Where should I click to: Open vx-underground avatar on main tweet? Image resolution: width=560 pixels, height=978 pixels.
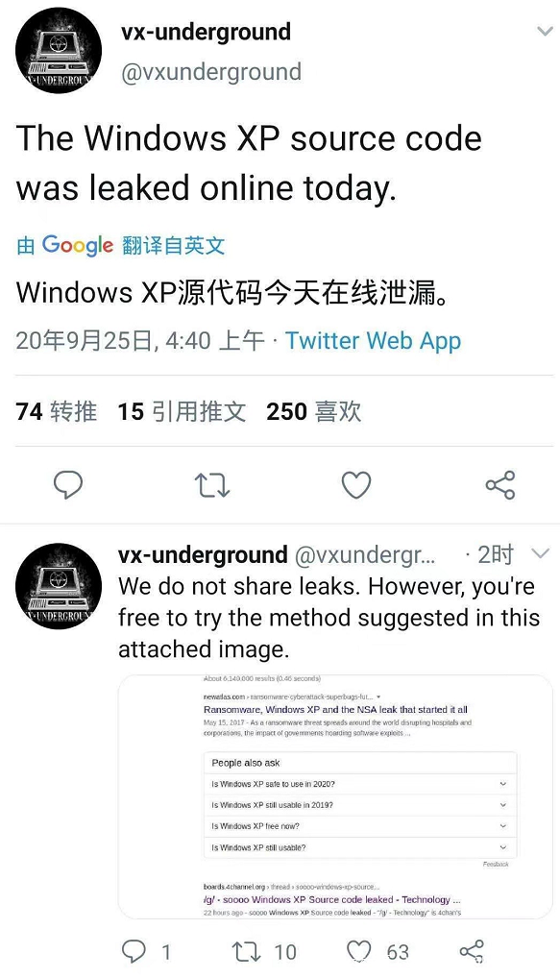tap(59, 51)
